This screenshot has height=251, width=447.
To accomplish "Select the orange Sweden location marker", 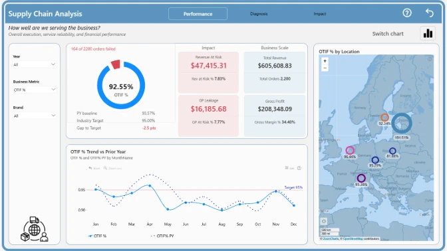I will [384, 118].
